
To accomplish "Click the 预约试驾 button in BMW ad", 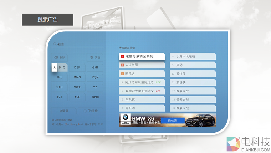I will point(173,121).
